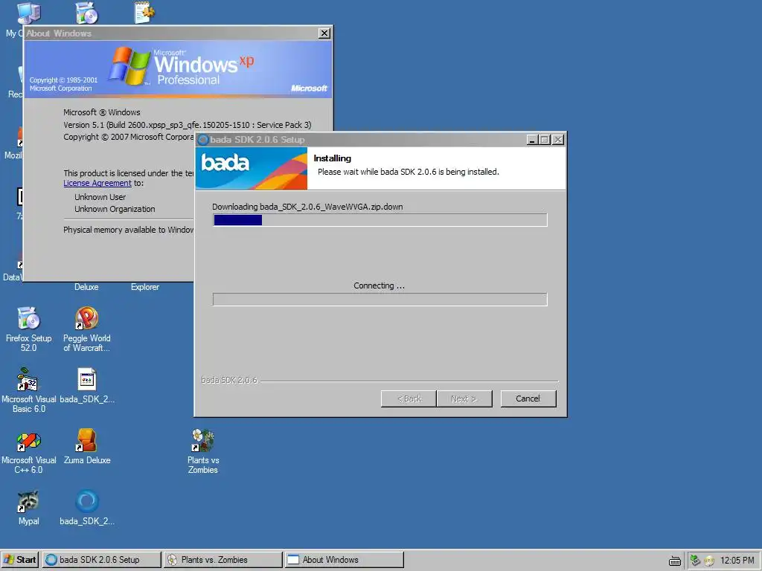Select the bada_SDK_2 blue ring desktop icon
Screen dimensions: 762x571
[87, 508]
